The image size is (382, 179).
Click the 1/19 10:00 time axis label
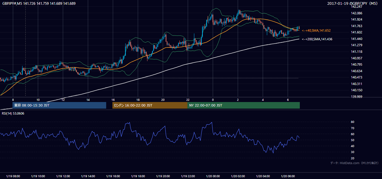point(38,176)
